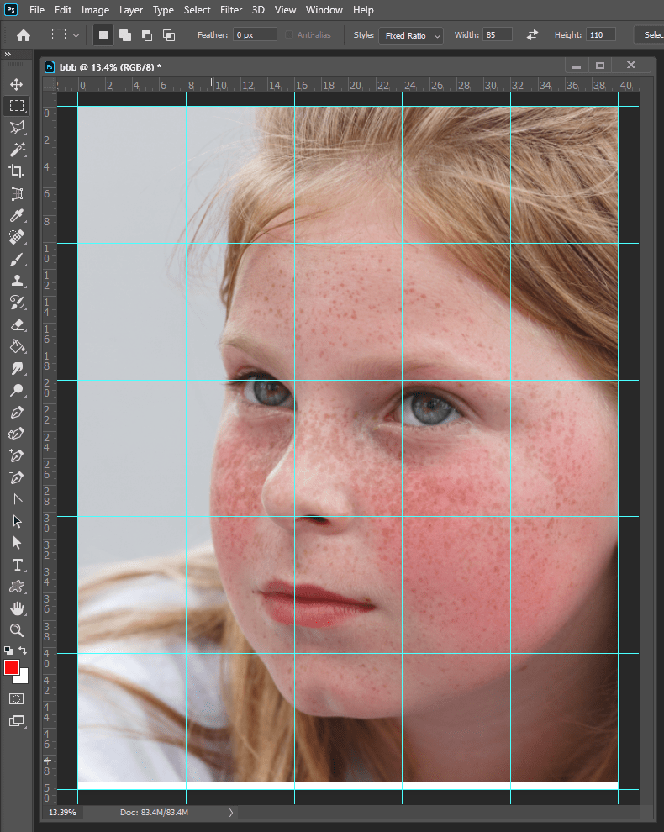664x832 pixels.
Task: Choose Add to selection mode
Action: (x=125, y=35)
